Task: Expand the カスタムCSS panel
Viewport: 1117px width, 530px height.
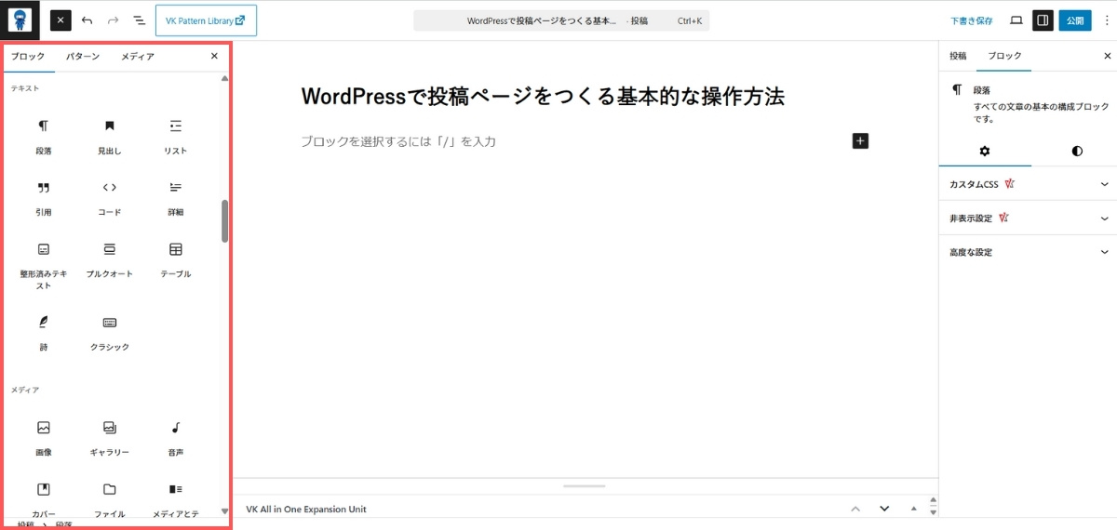Action: point(1028,184)
